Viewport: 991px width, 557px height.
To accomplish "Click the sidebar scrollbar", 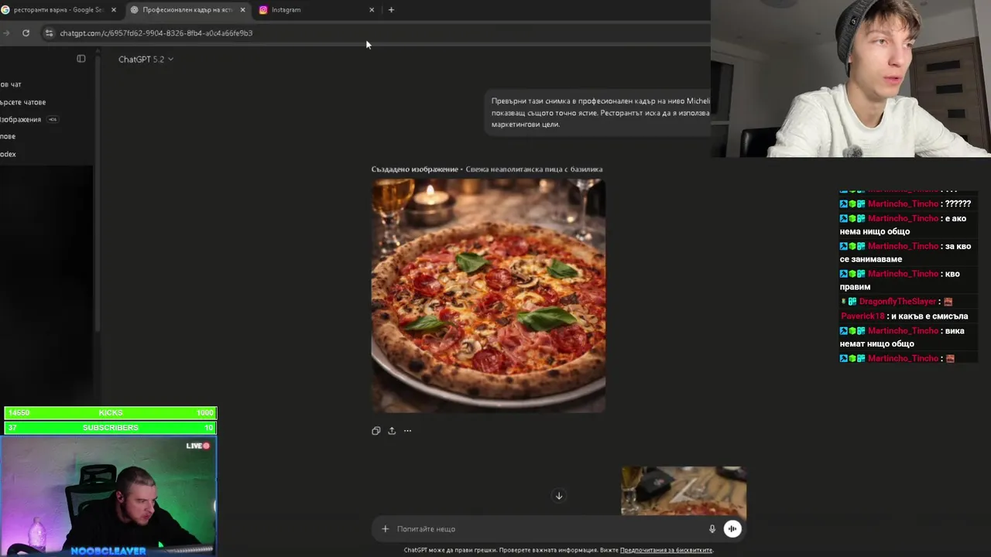I will pyautogui.click(x=98, y=193).
